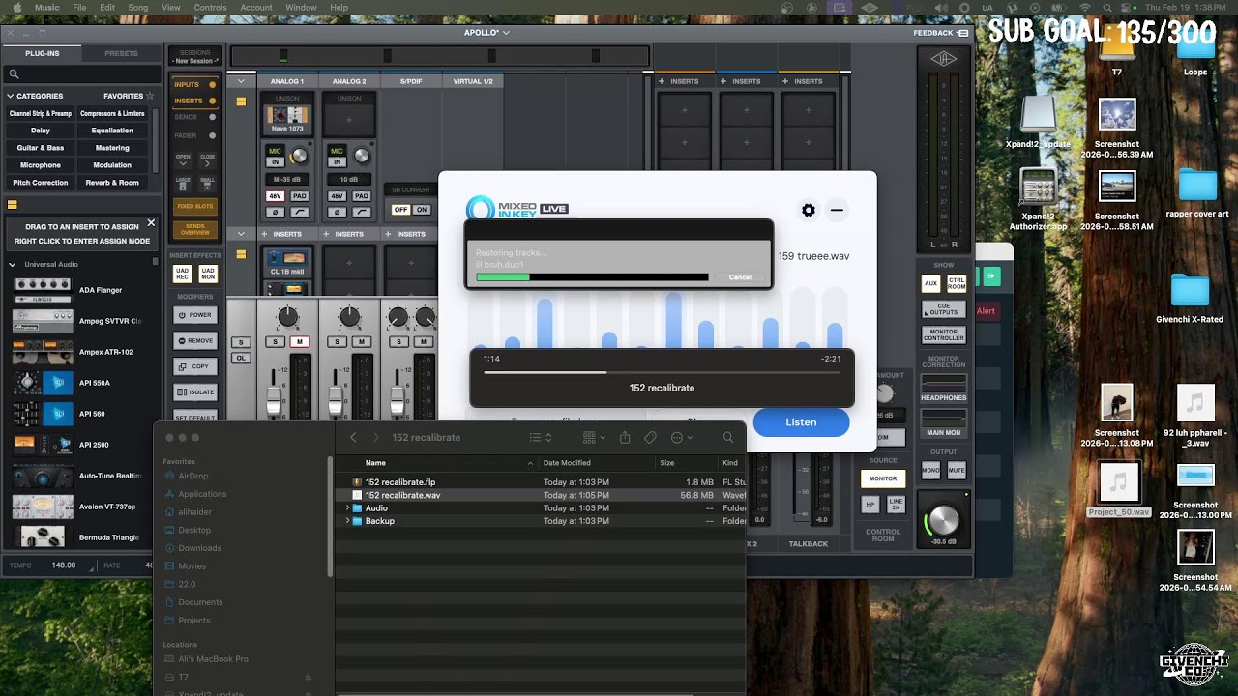The image size is (1238, 696).
Task: Click the Power modifier button
Action: click(194, 315)
